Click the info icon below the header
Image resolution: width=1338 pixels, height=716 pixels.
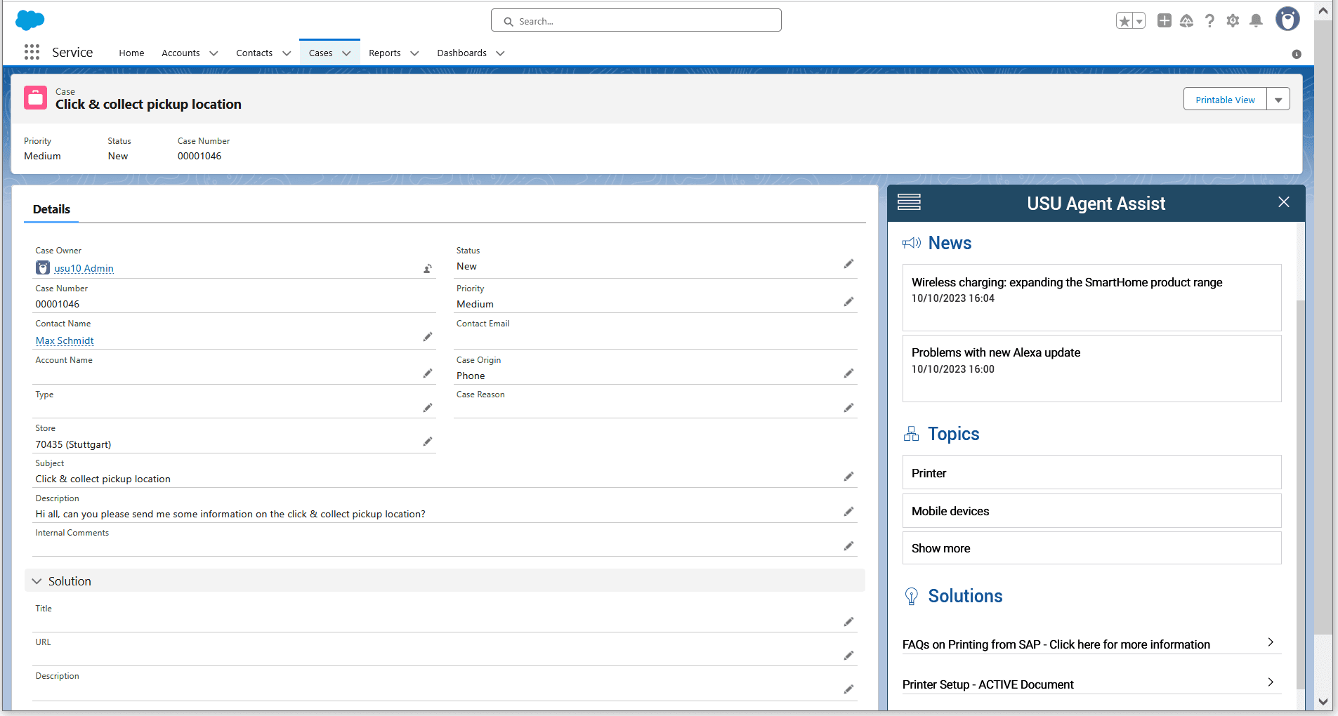1297,54
